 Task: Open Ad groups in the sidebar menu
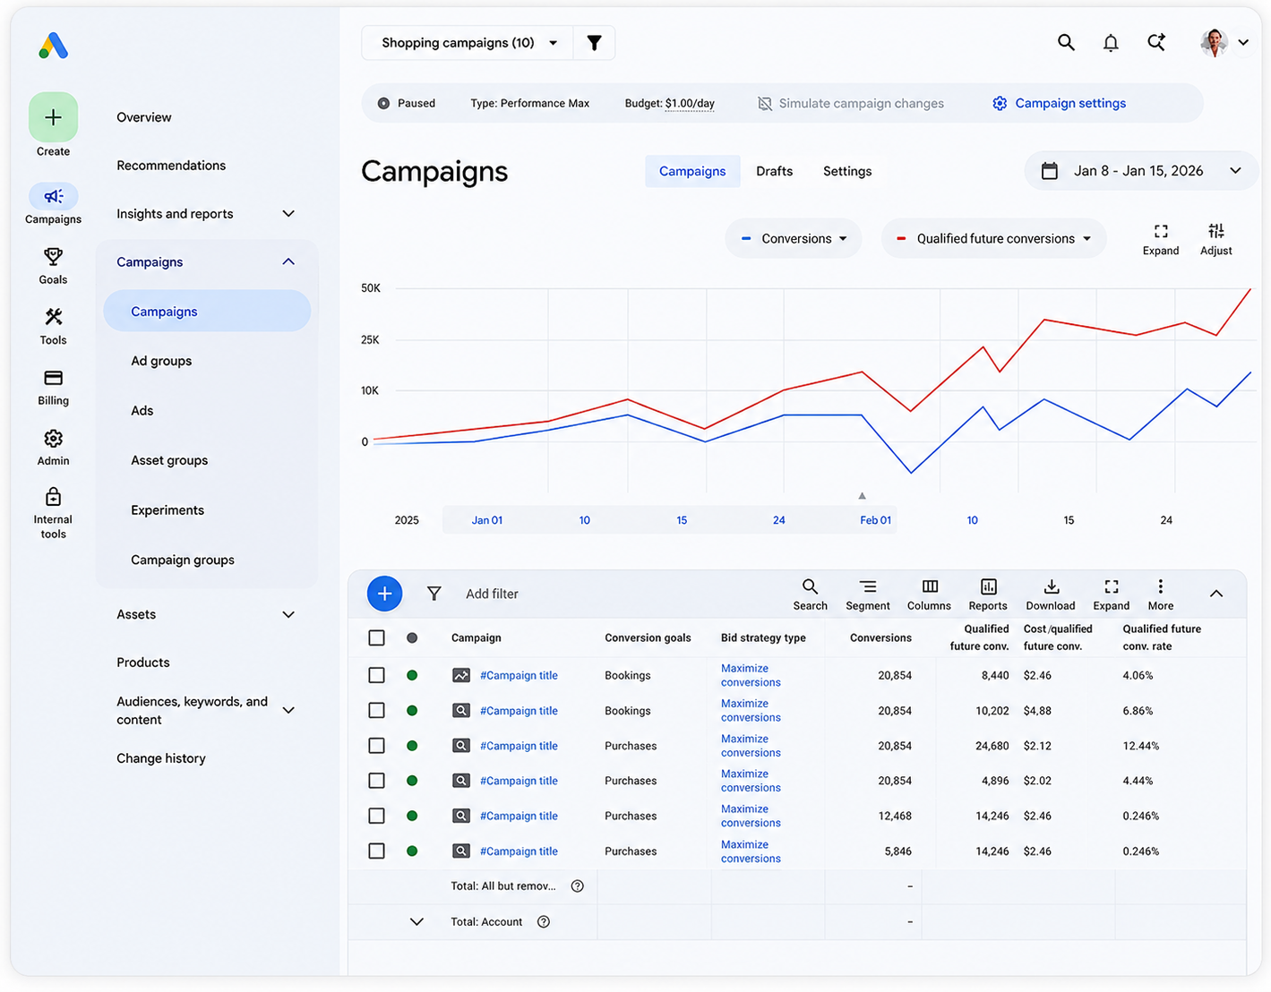(161, 361)
